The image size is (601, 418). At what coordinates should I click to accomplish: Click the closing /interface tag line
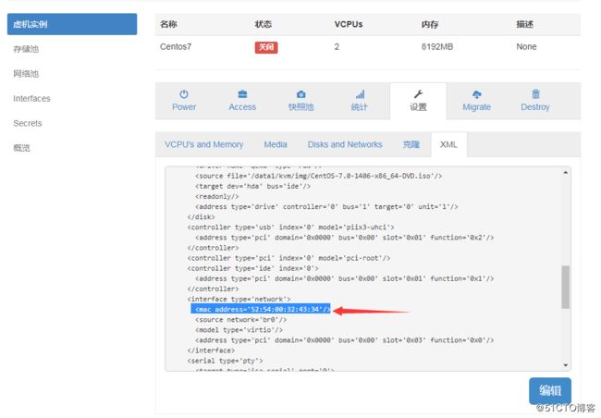pos(211,350)
